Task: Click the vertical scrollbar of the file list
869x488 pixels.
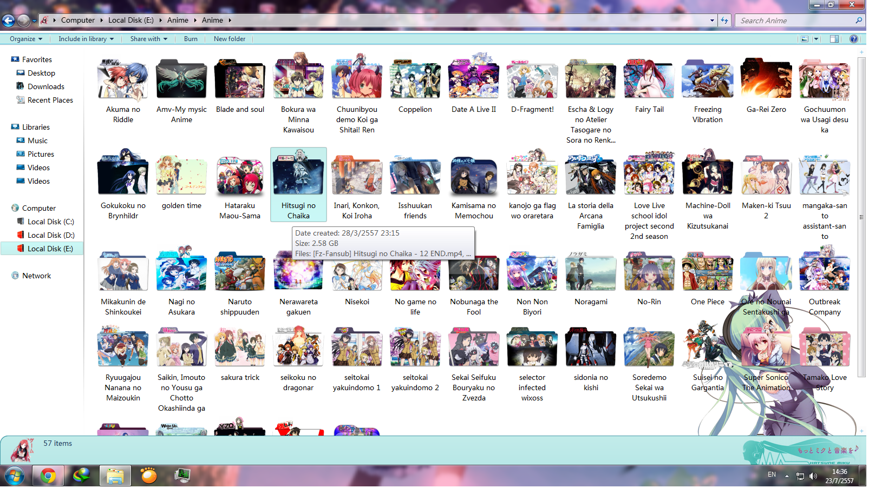Action: coord(861,216)
